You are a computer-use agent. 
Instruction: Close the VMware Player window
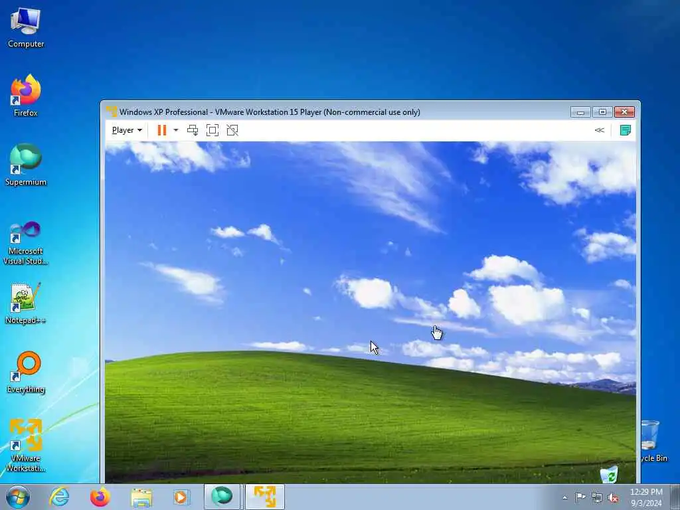pos(624,112)
